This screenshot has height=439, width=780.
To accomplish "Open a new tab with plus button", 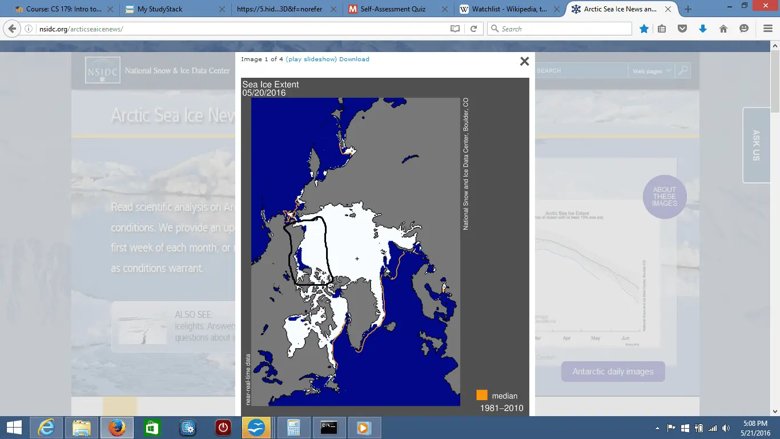I will coord(688,9).
